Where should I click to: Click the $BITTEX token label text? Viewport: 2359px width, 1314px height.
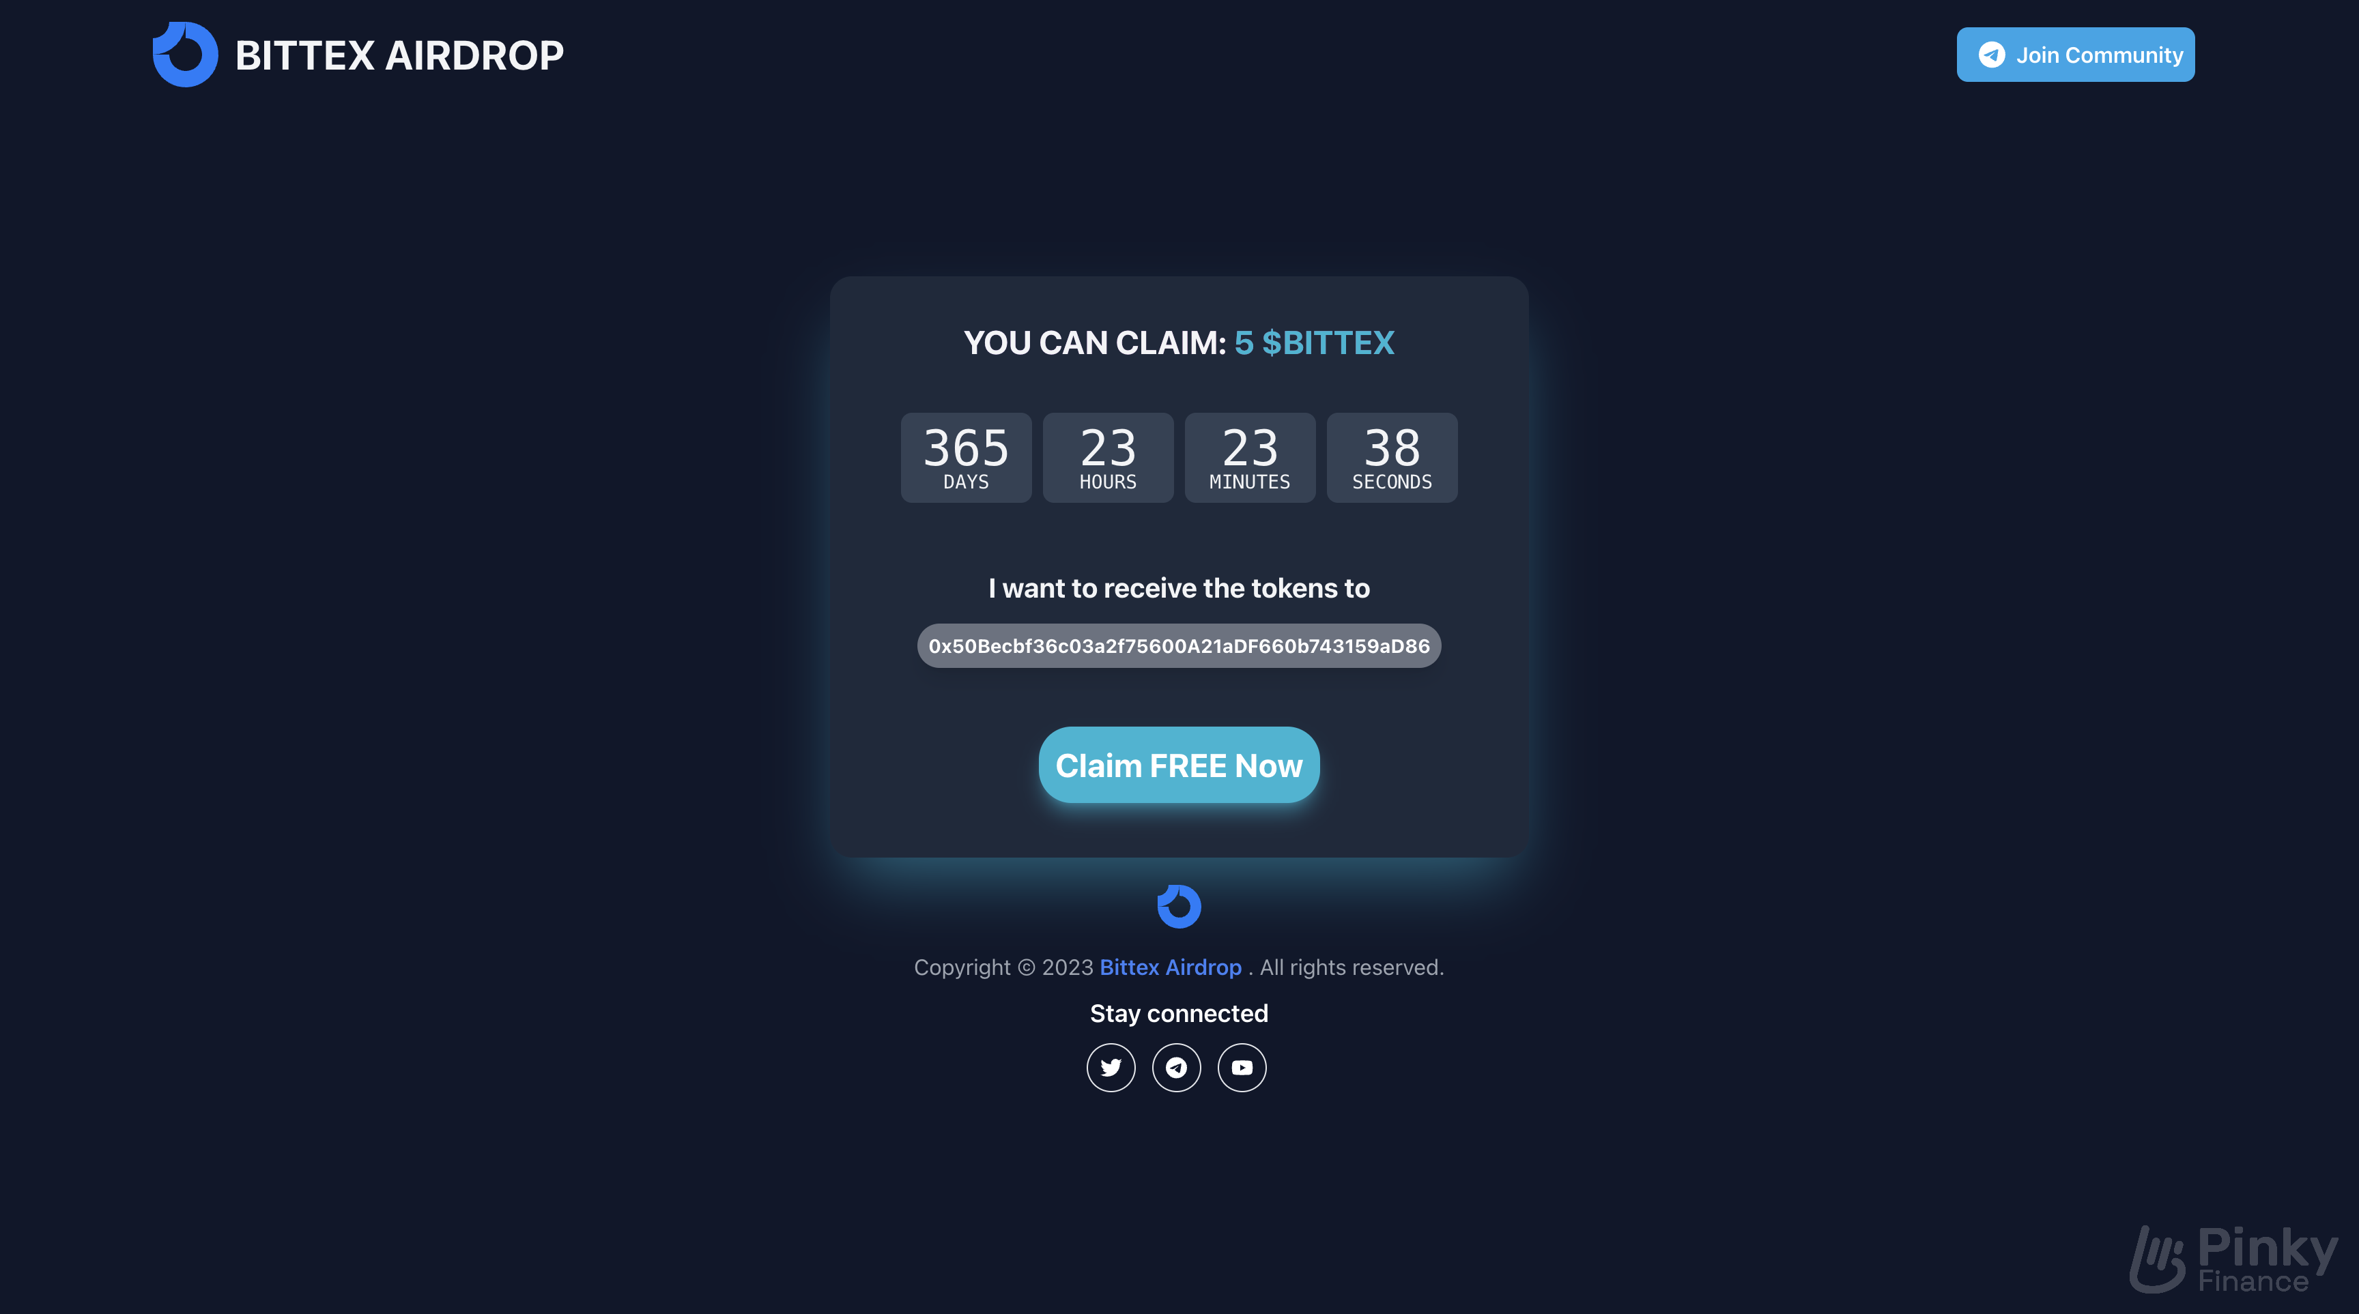pyautogui.click(x=1329, y=341)
